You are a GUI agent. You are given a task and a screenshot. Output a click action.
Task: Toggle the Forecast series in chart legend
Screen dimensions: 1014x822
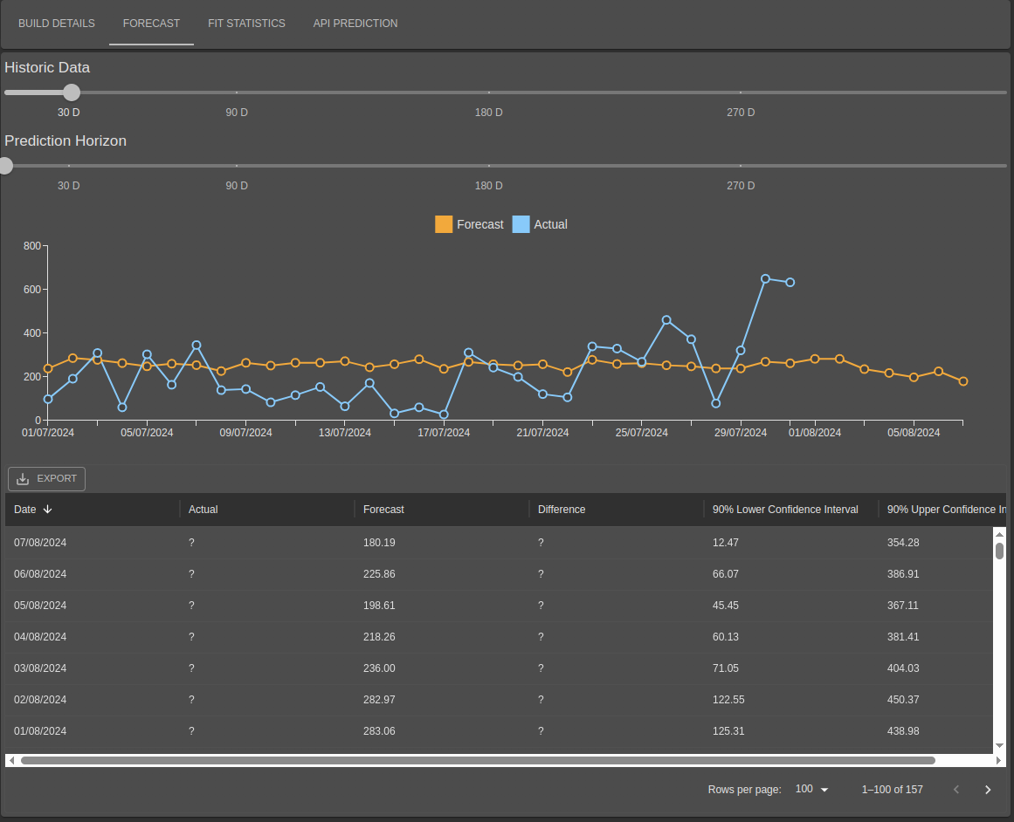tap(470, 224)
